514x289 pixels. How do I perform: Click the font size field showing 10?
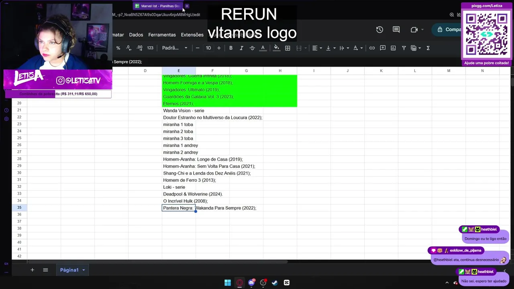[208, 48]
